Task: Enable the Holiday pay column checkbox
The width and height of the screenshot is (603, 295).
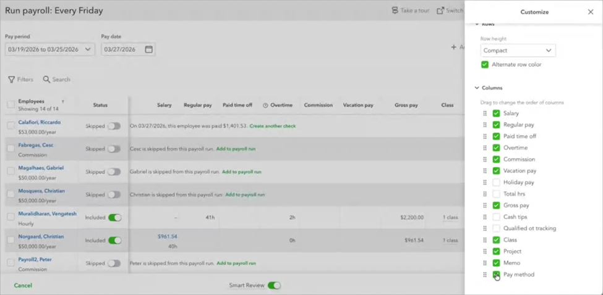Action: coord(496,183)
